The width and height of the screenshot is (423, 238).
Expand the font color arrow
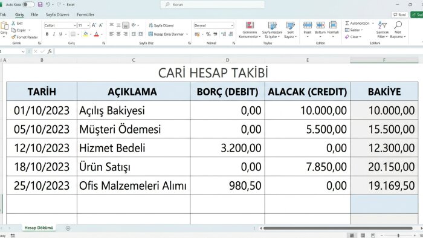click(x=102, y=34)
